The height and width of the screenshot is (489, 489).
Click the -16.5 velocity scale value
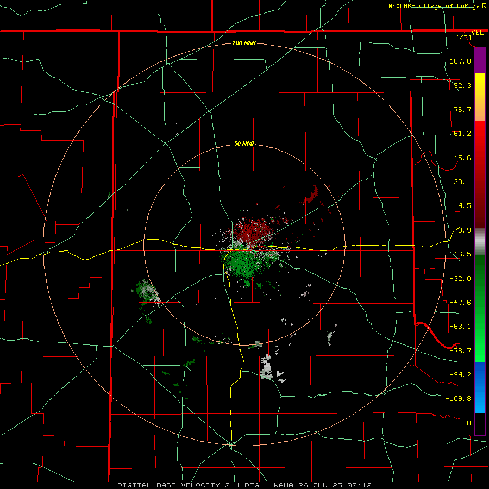tap(460, 254)
